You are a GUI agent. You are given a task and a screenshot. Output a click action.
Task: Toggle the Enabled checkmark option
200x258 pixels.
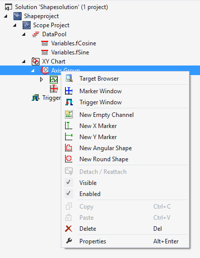click(x=125, y=194)
